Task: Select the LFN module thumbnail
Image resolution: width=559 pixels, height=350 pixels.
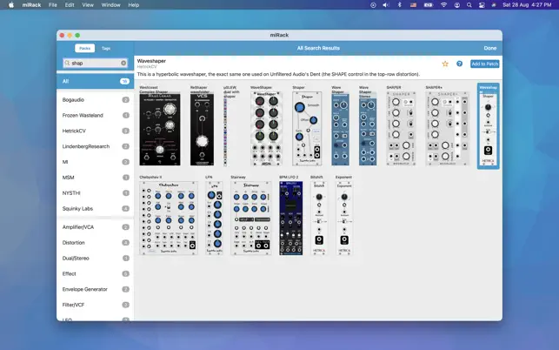Action: click(214, 218)
